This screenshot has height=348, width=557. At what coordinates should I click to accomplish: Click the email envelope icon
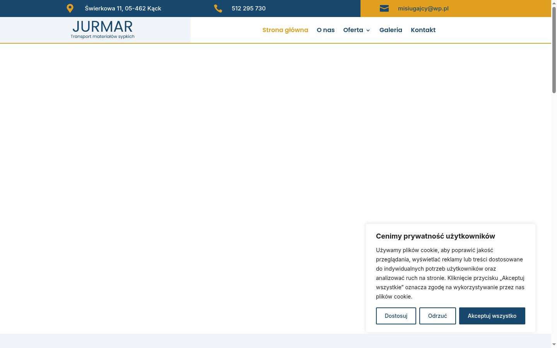pos(384,9)
